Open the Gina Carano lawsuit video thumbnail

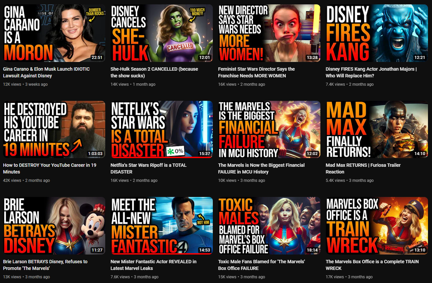pyautogui.click(x=54, y=33)
